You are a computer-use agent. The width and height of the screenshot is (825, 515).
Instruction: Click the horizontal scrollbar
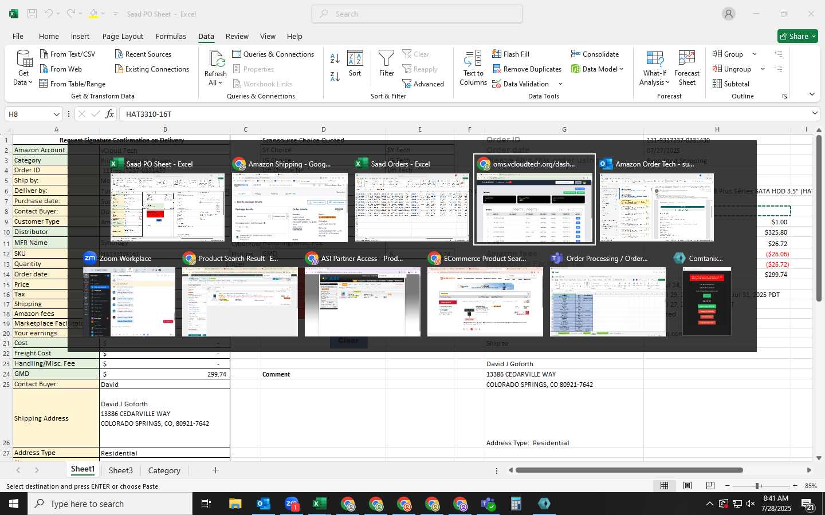(629, 470)
